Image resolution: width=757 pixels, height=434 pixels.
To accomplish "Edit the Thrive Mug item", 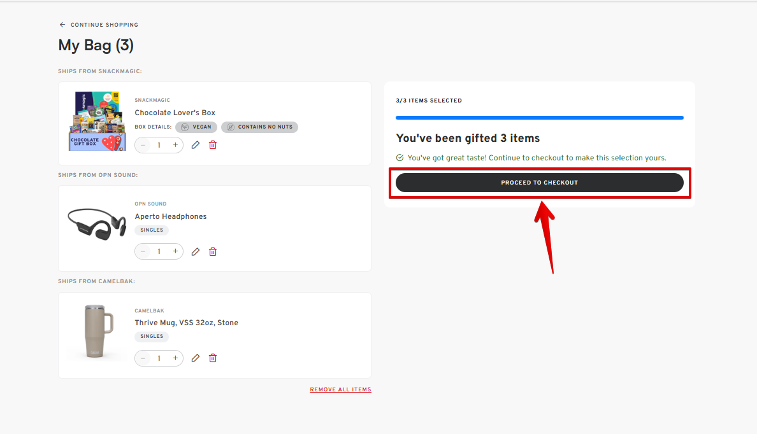I will [196, 358].
